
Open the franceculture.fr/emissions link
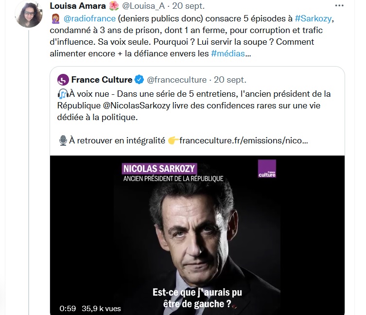[x=244, y=140]
